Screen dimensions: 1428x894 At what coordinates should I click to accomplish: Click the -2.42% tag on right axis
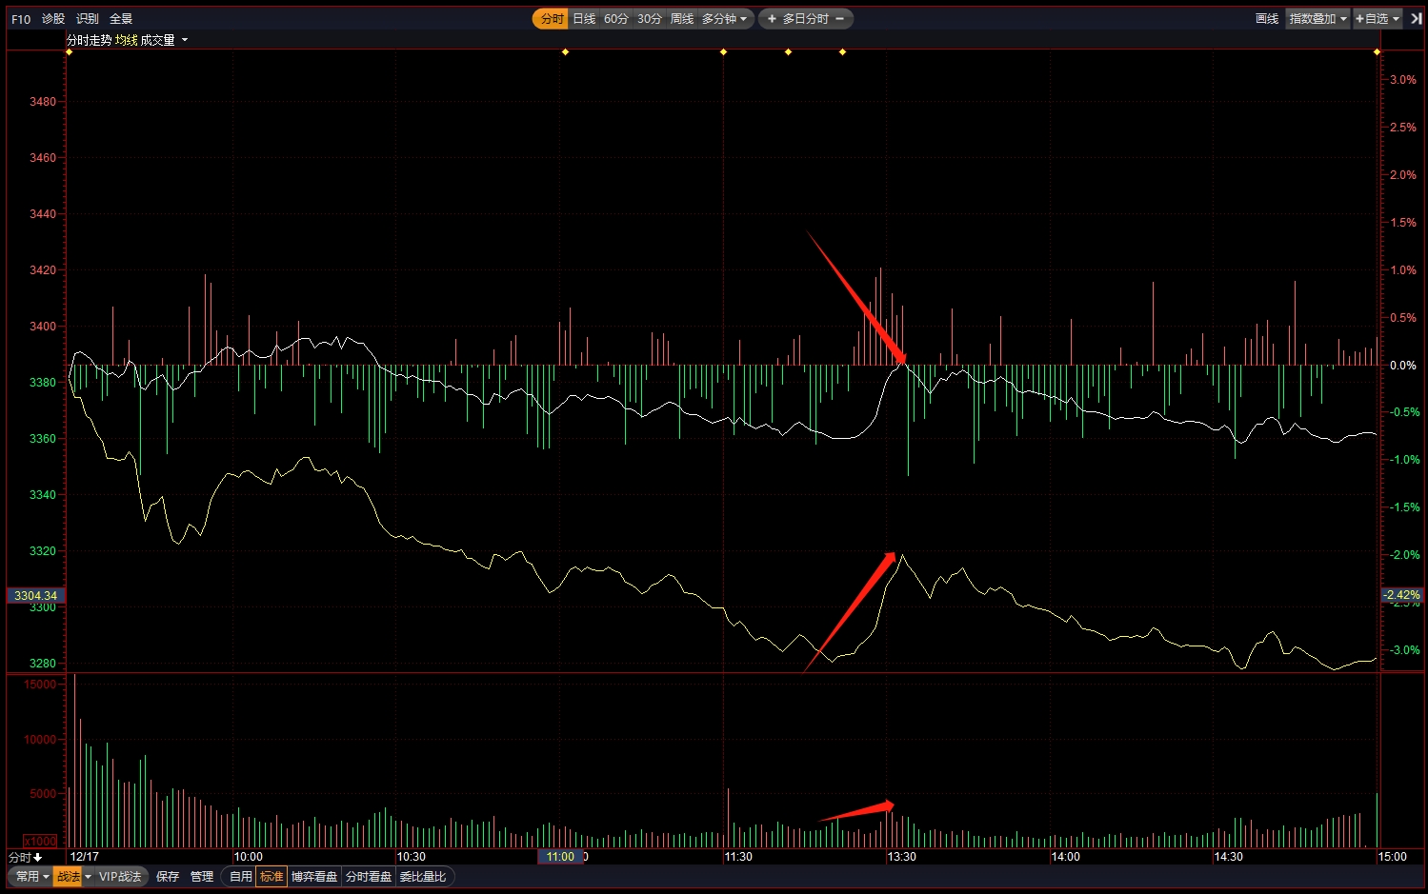click(1402, 595)
